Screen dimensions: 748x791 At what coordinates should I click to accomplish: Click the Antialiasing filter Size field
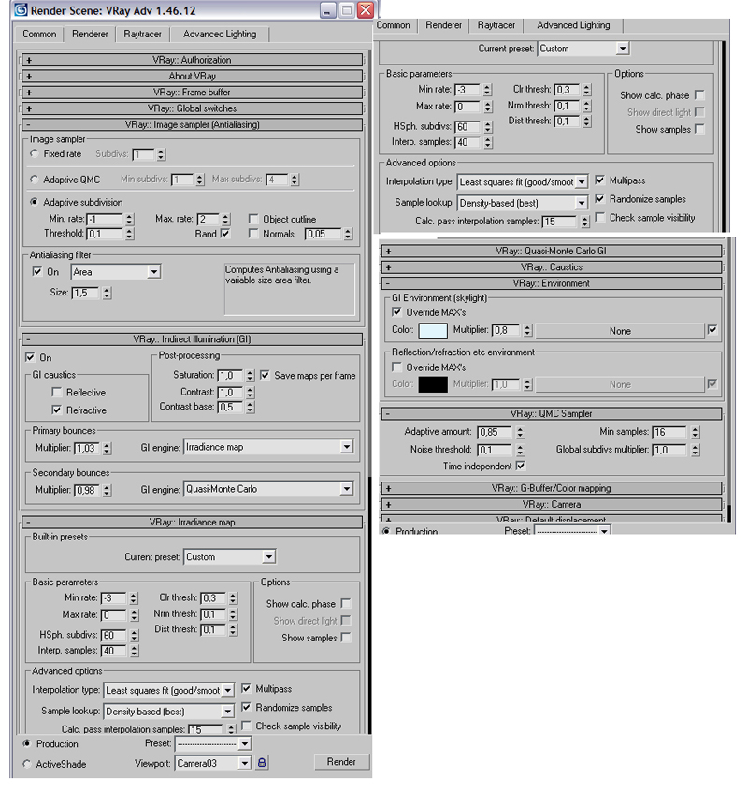click(86, 293)
